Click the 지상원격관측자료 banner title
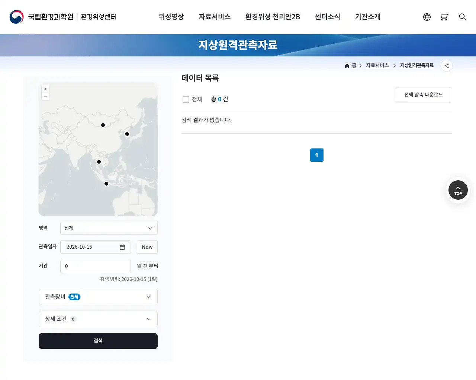The image size is (476, 380). point(238,45)
